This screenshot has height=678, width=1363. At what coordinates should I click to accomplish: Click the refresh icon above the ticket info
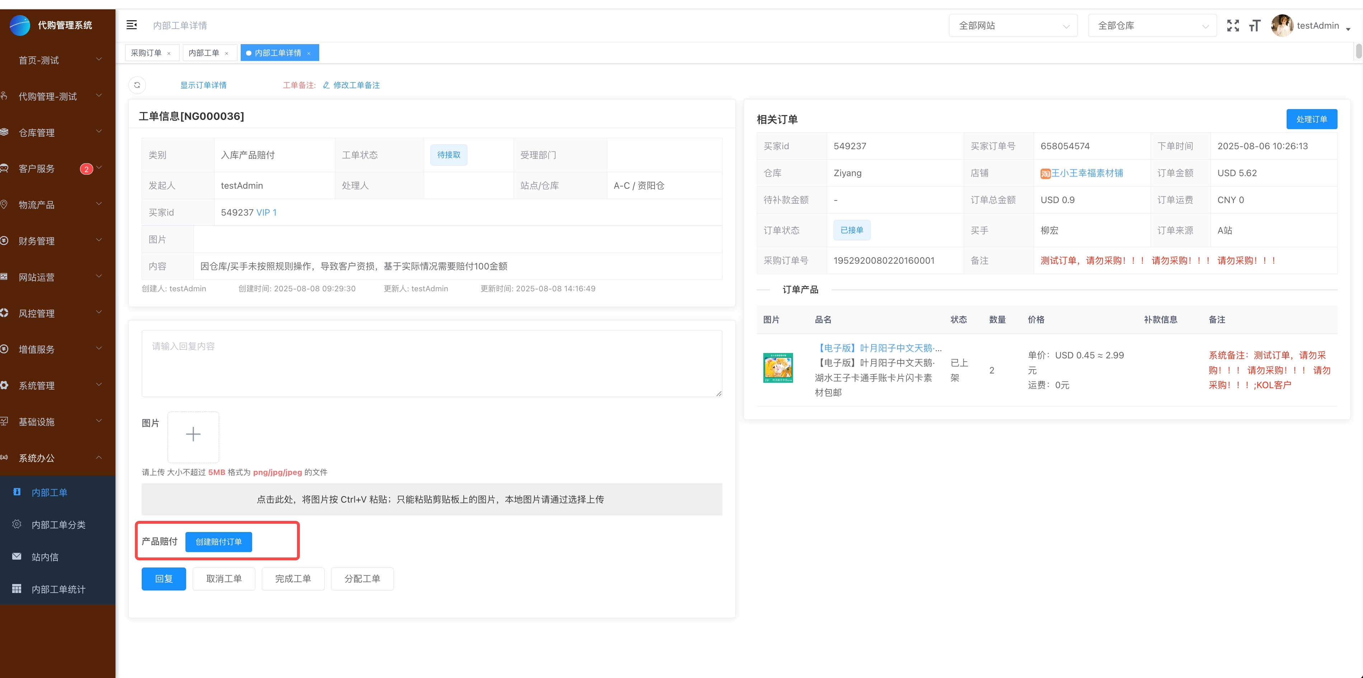pyautogui.click(x=137, y=85)
